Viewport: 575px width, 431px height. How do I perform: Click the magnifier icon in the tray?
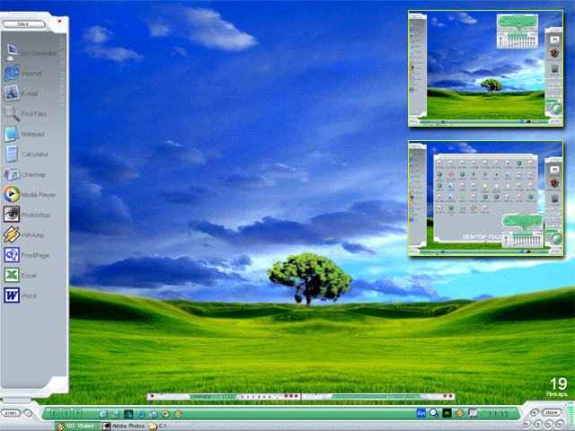[x=434, y=413]
